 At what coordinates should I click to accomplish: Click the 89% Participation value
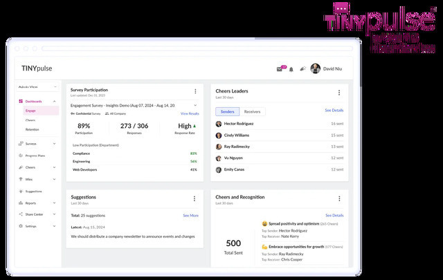pyautogui.click(x=84, y=126)
